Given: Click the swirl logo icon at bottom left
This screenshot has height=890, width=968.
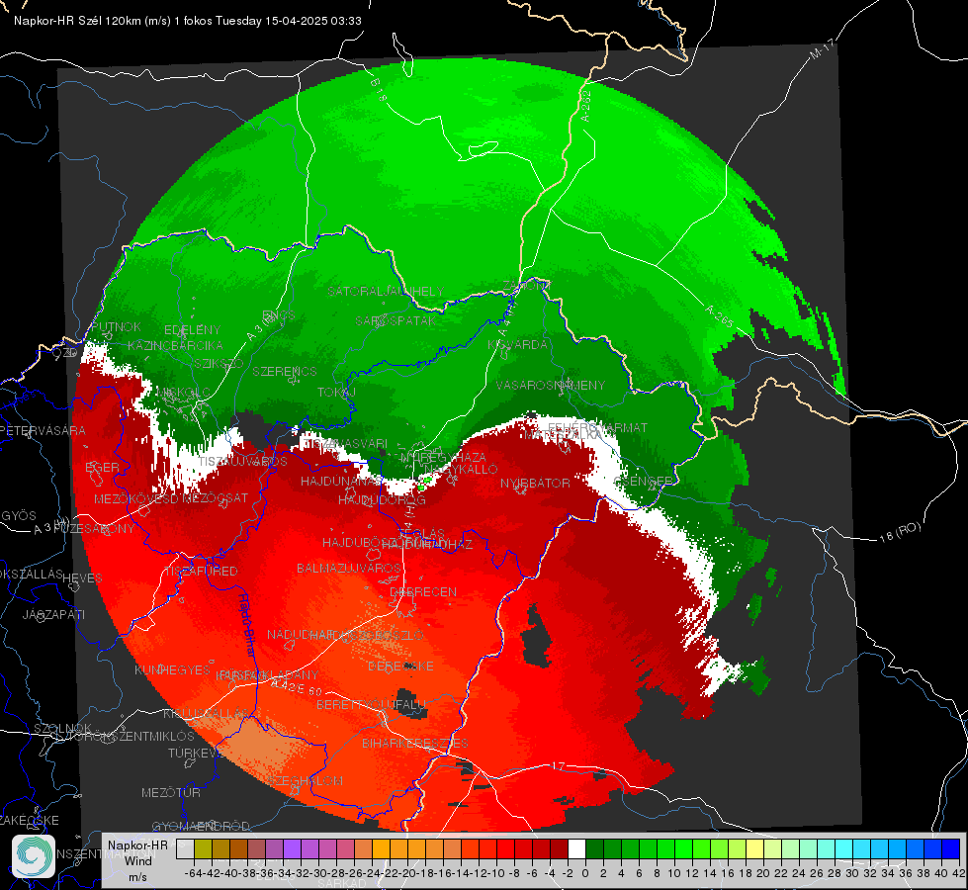Looking at the screenshot, I should [x=34, y=856].
